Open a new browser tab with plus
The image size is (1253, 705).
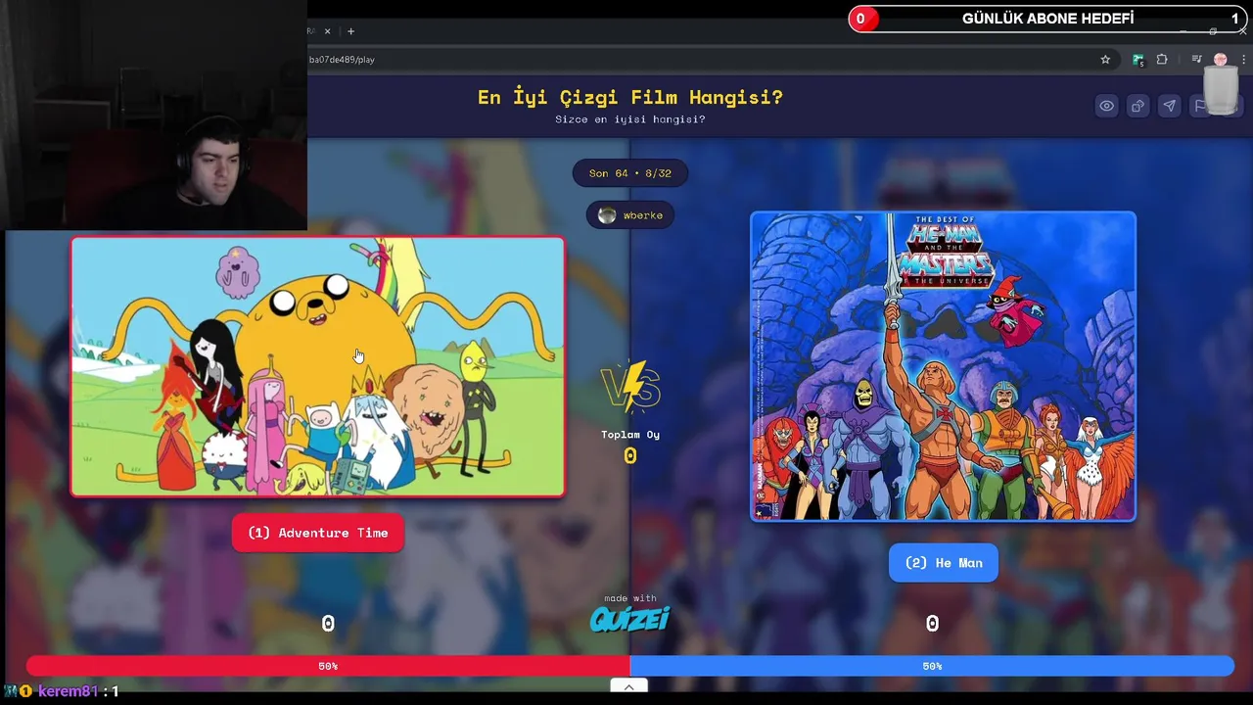coord(351,31)
